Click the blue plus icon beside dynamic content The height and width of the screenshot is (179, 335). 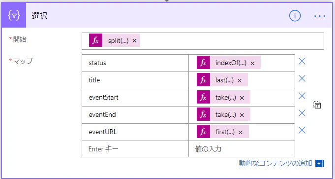point(320,164)
